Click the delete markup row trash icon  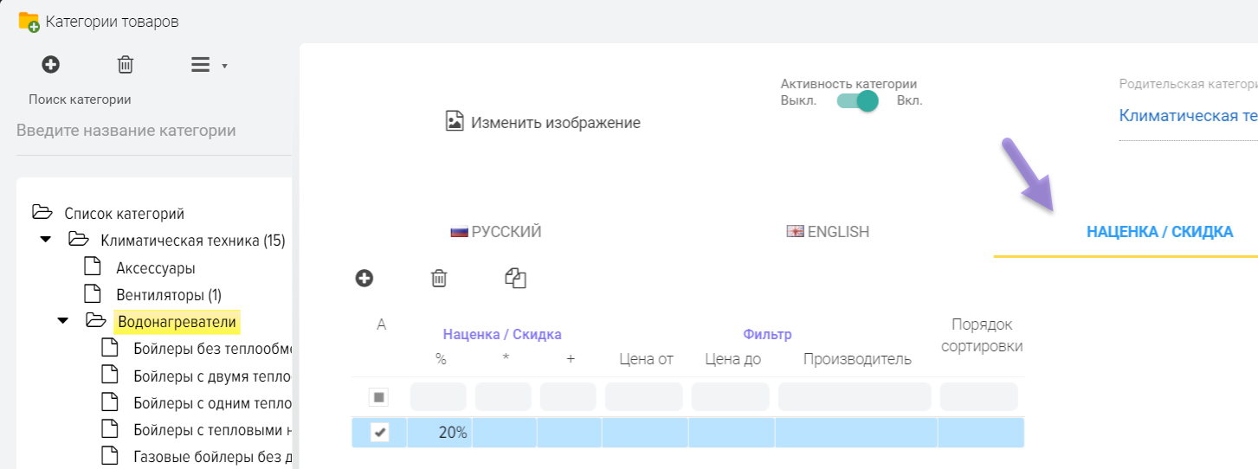click(x=439, y=278)
